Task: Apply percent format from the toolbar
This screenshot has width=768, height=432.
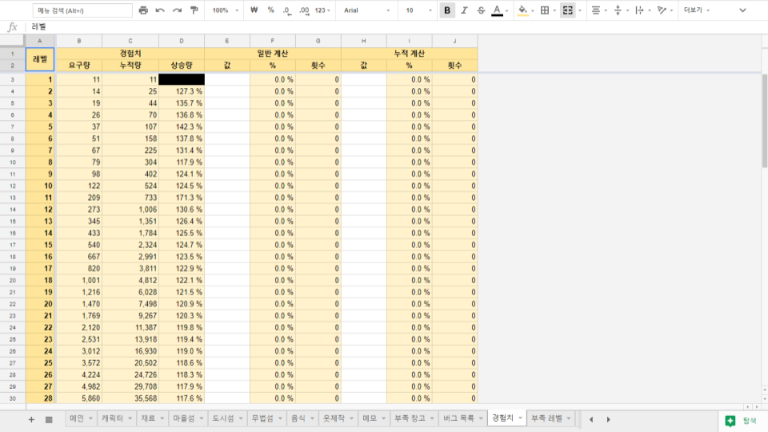Action: point(270,10)
